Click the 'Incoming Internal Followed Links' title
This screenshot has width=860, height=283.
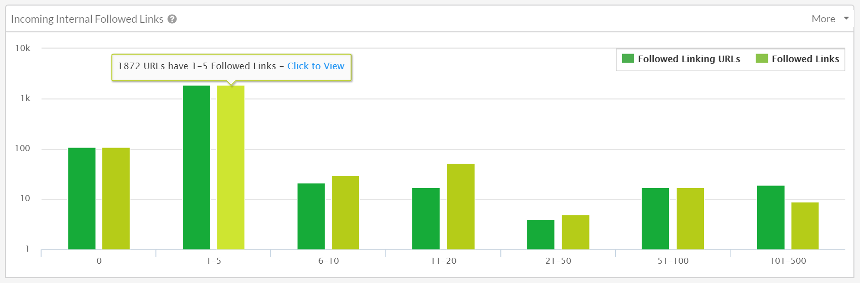click(87, 19)
